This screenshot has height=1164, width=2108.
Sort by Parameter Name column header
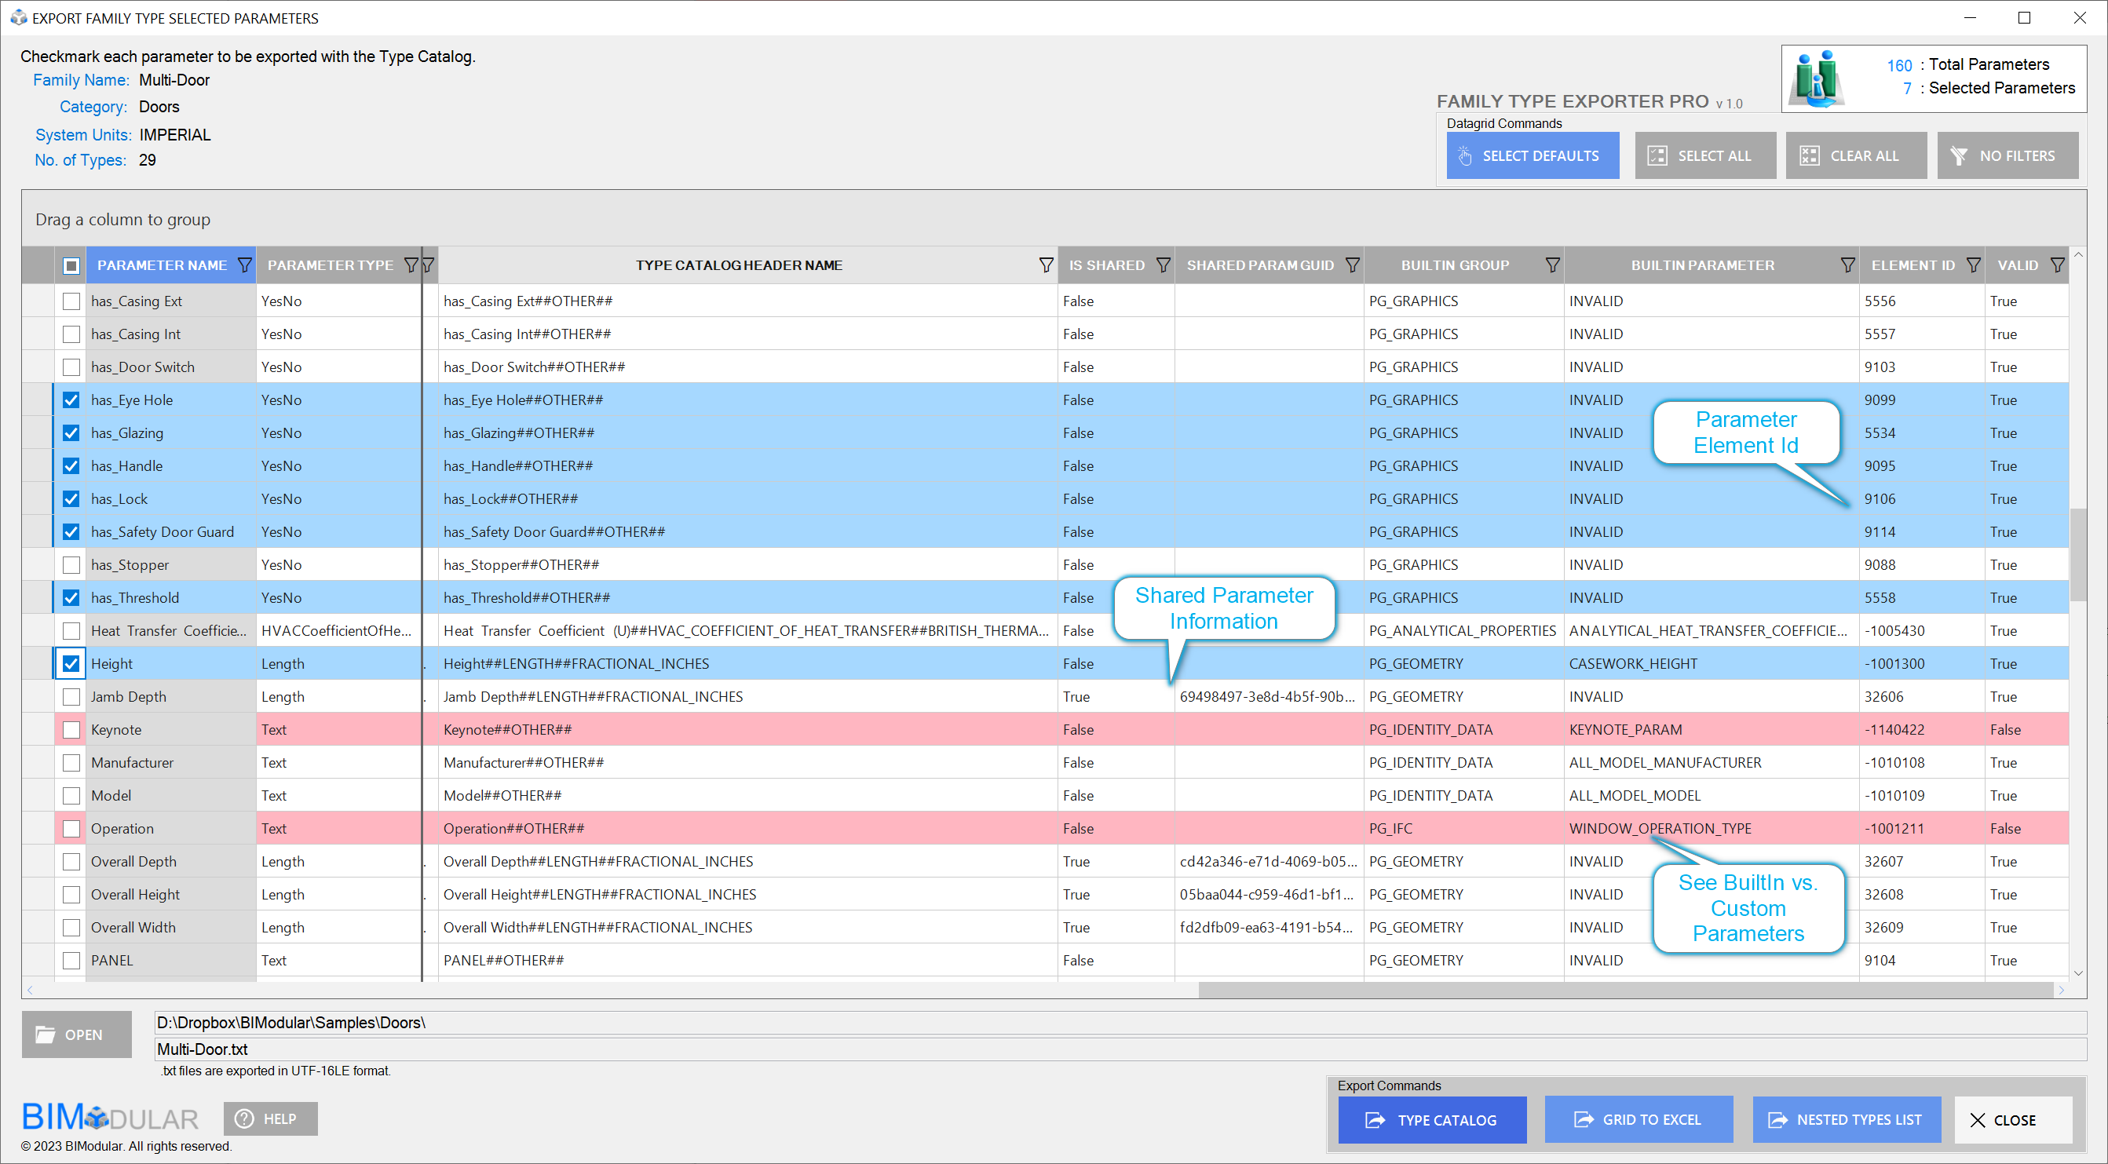tap(161, 265)
